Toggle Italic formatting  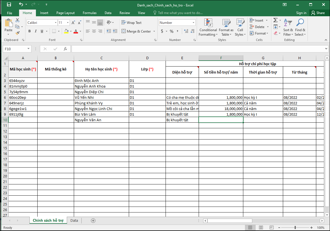[36, 31]
